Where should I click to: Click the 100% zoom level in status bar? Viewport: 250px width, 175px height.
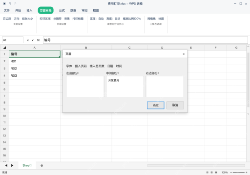225,173
